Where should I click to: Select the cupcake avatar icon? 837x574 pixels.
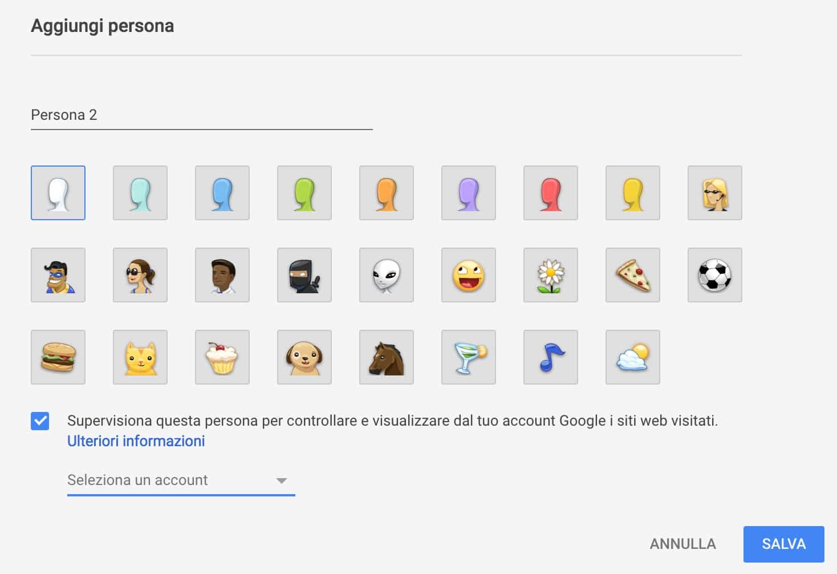(x=222, y=357)
